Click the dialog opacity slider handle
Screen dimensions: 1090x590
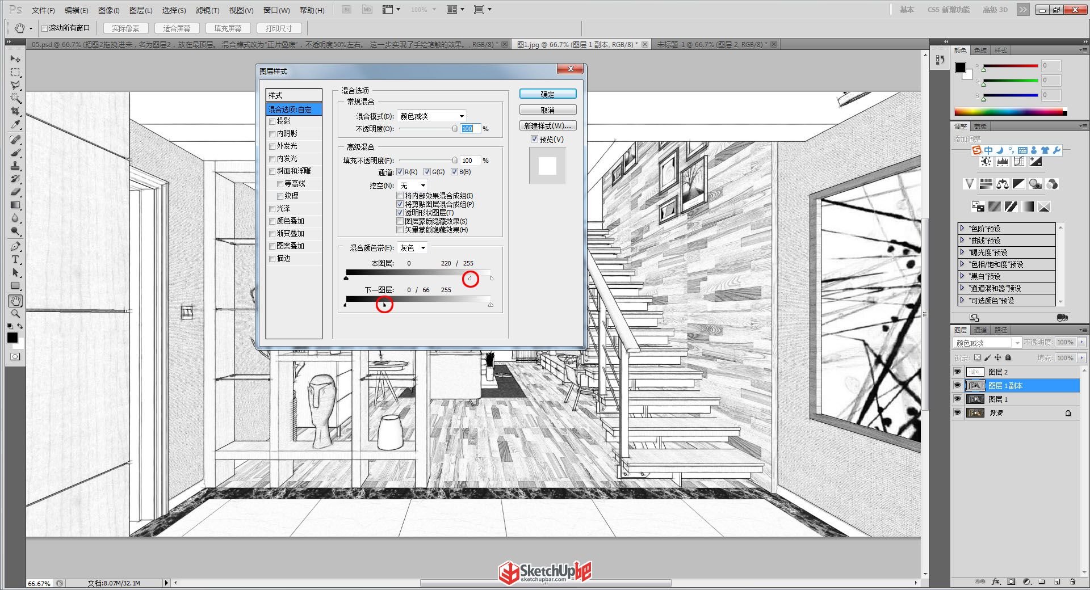click(x=455, y=129)
